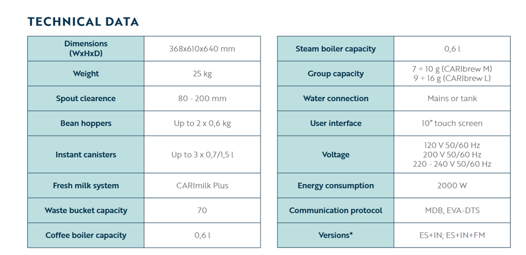526x255 pixels.
Task: Select the Bean hoppers label cell
Action: pos(86,123)
